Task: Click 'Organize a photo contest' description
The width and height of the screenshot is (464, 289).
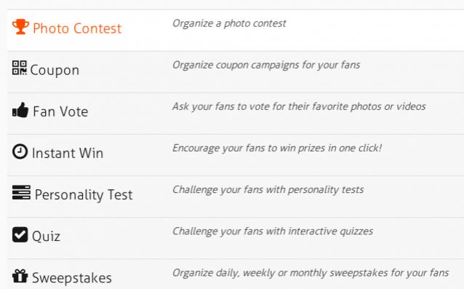Action: click(x=229, y=23)
